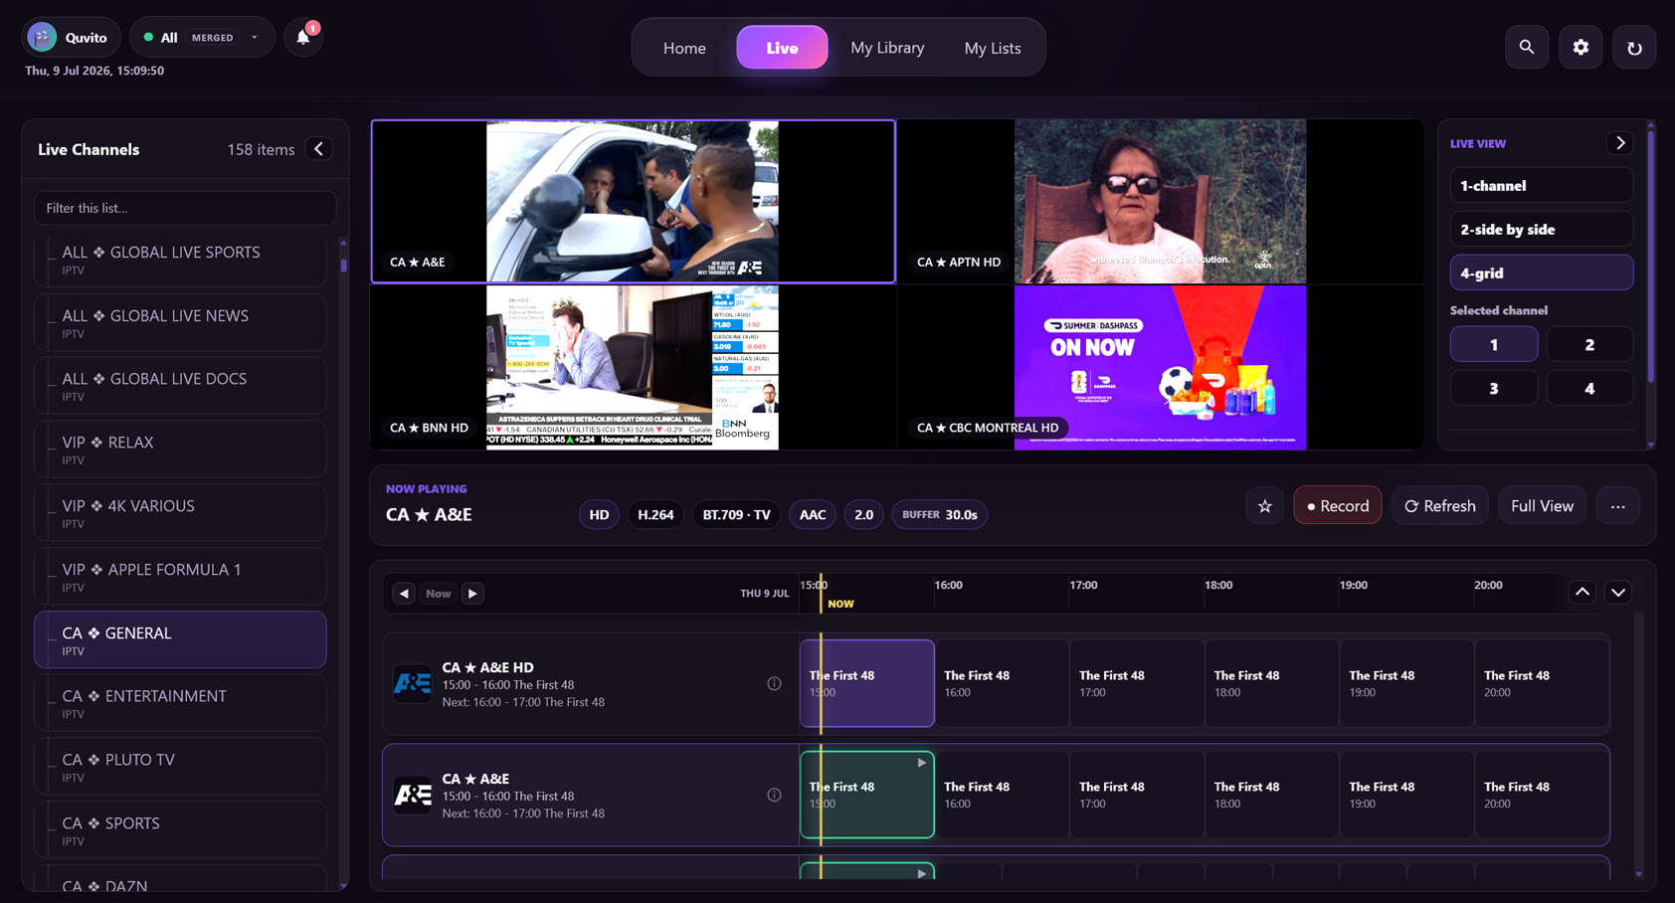Open the notifications bell

[x=303, y=38]
